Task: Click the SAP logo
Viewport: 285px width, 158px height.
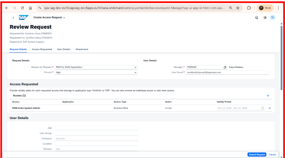Action: point(24,18)
